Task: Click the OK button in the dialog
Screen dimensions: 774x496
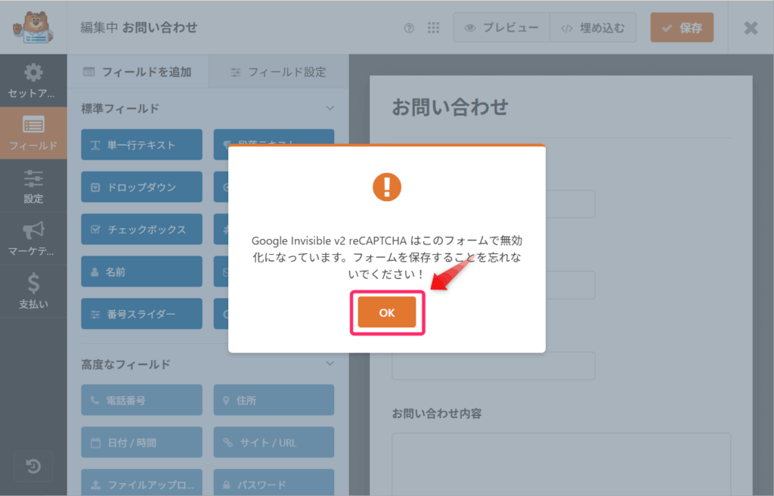Action: coord(387,312)
